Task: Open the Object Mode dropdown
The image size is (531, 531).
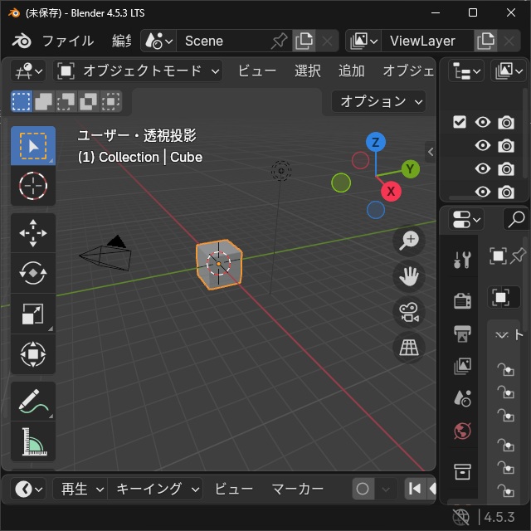Action: (x=138, y=71)
